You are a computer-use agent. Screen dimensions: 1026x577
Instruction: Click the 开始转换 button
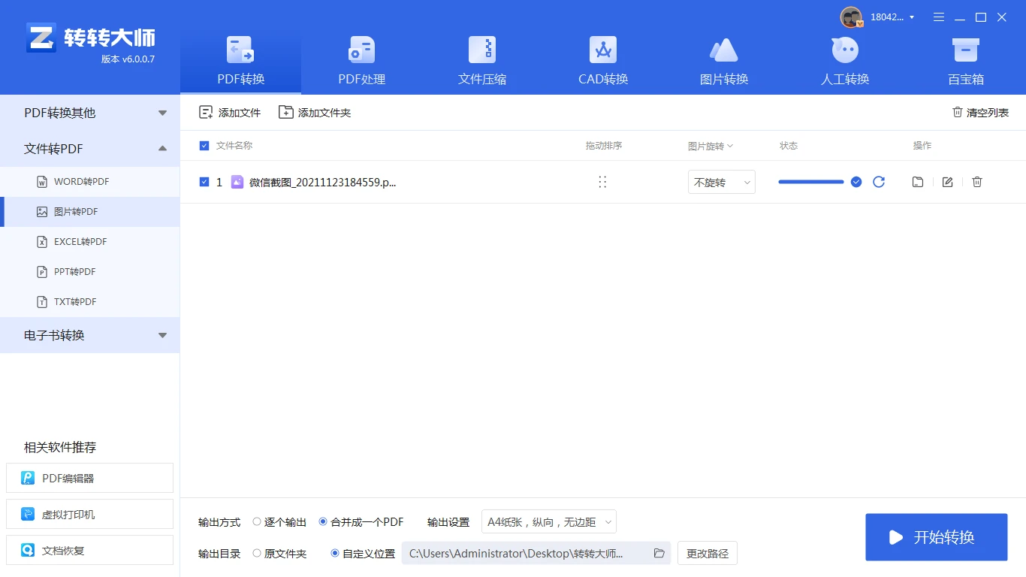coord(936,536)
